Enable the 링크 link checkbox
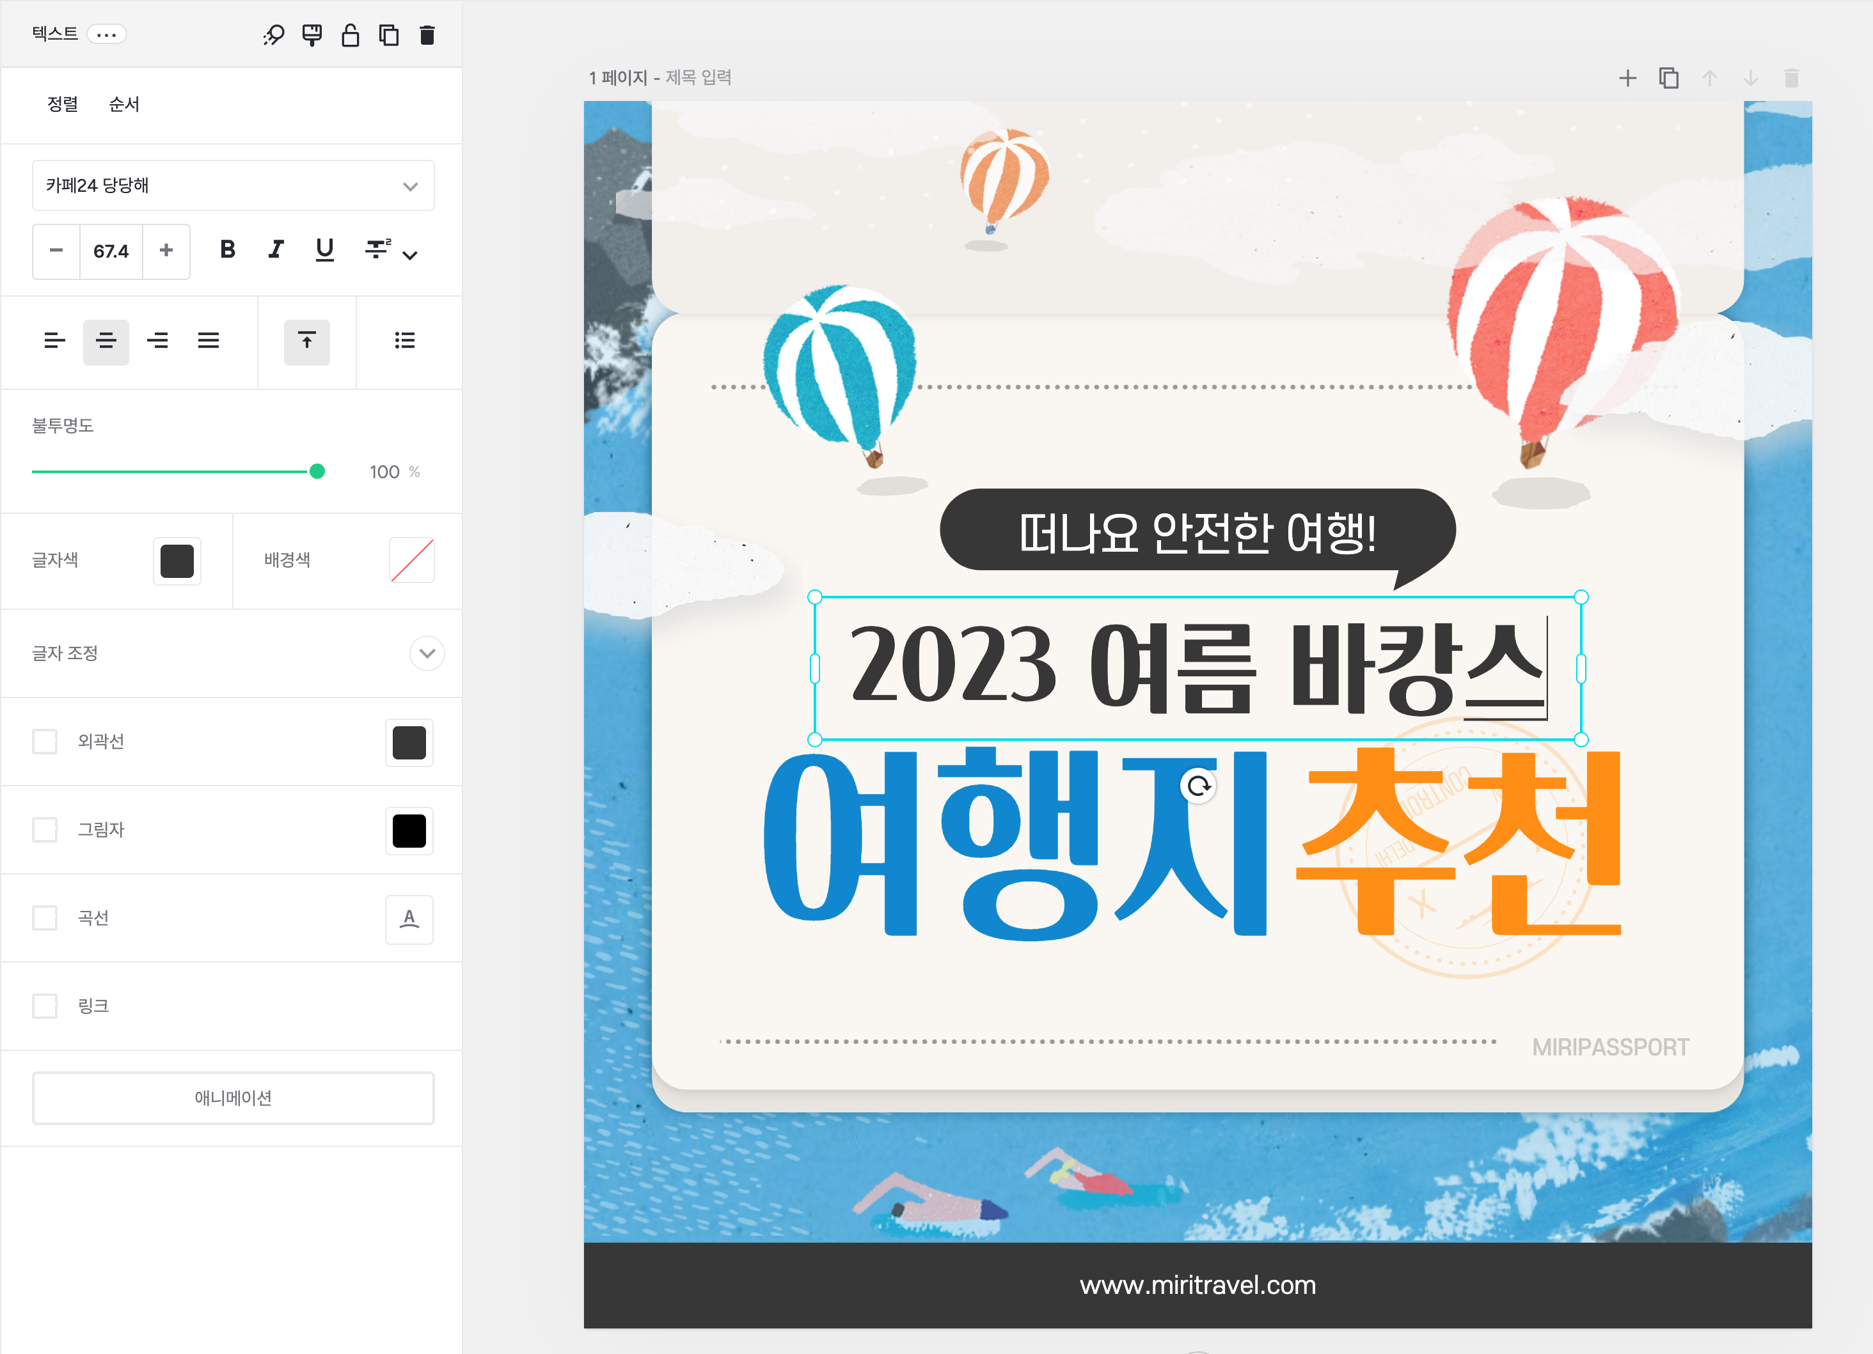This screenshot has width=1873, height=1354. [45, 1006]
